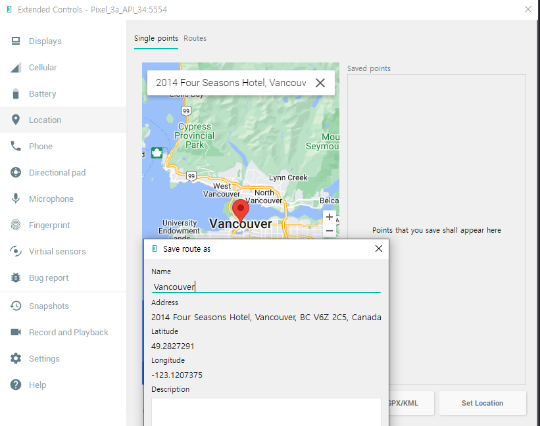Image resolution: width=540 pixels, height=426 pixels.
Task: Click the green maple leaf park marker
Action: (157, 153)
